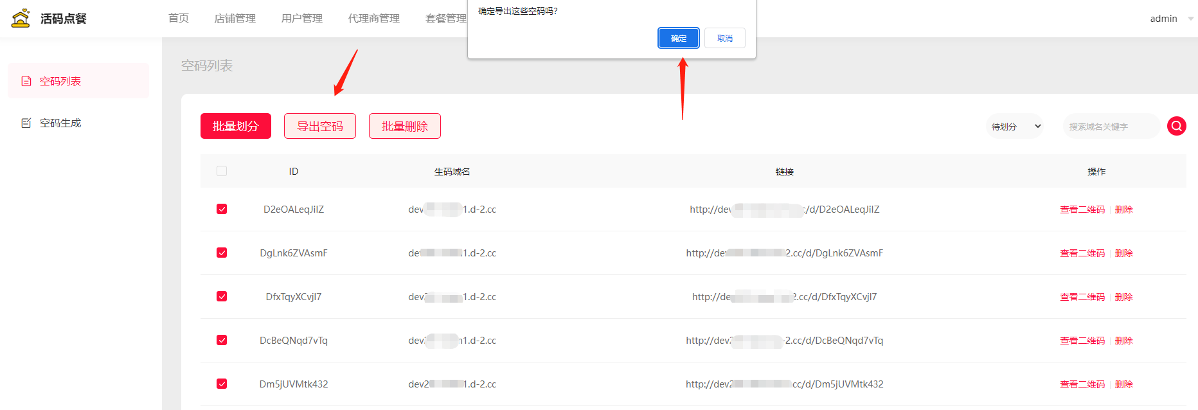The height and width of the screenshot is (410, 1198).
Task: Focus the 搜索域名关键字 search field
Action: tap(1110, 127)
